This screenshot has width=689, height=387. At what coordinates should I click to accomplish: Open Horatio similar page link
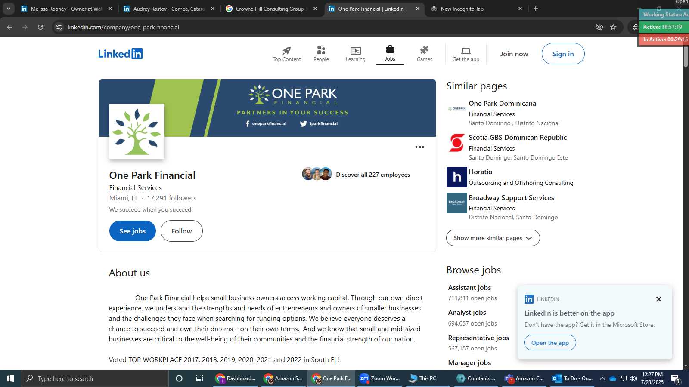pyautogui.click(x=481, y=172)
